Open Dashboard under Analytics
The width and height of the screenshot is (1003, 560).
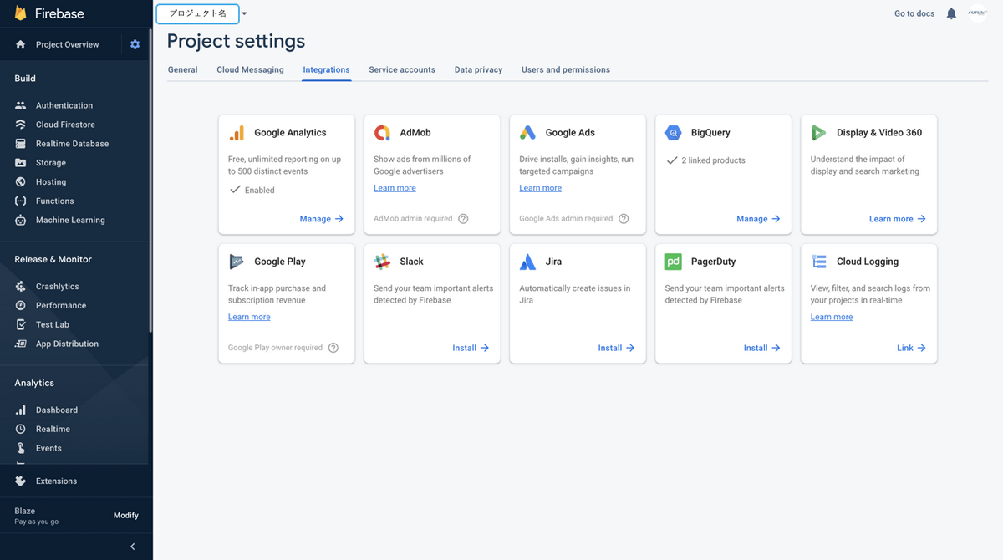pos(57,410)
